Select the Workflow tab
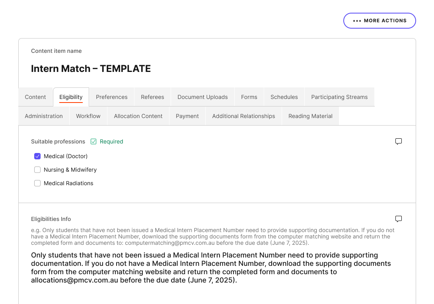The image size is (434, 304). pos(88,116)
